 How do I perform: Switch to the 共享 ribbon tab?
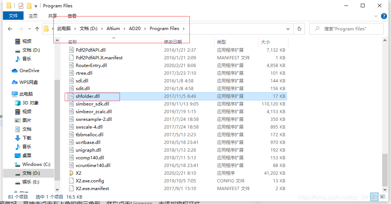click(52, 16)
